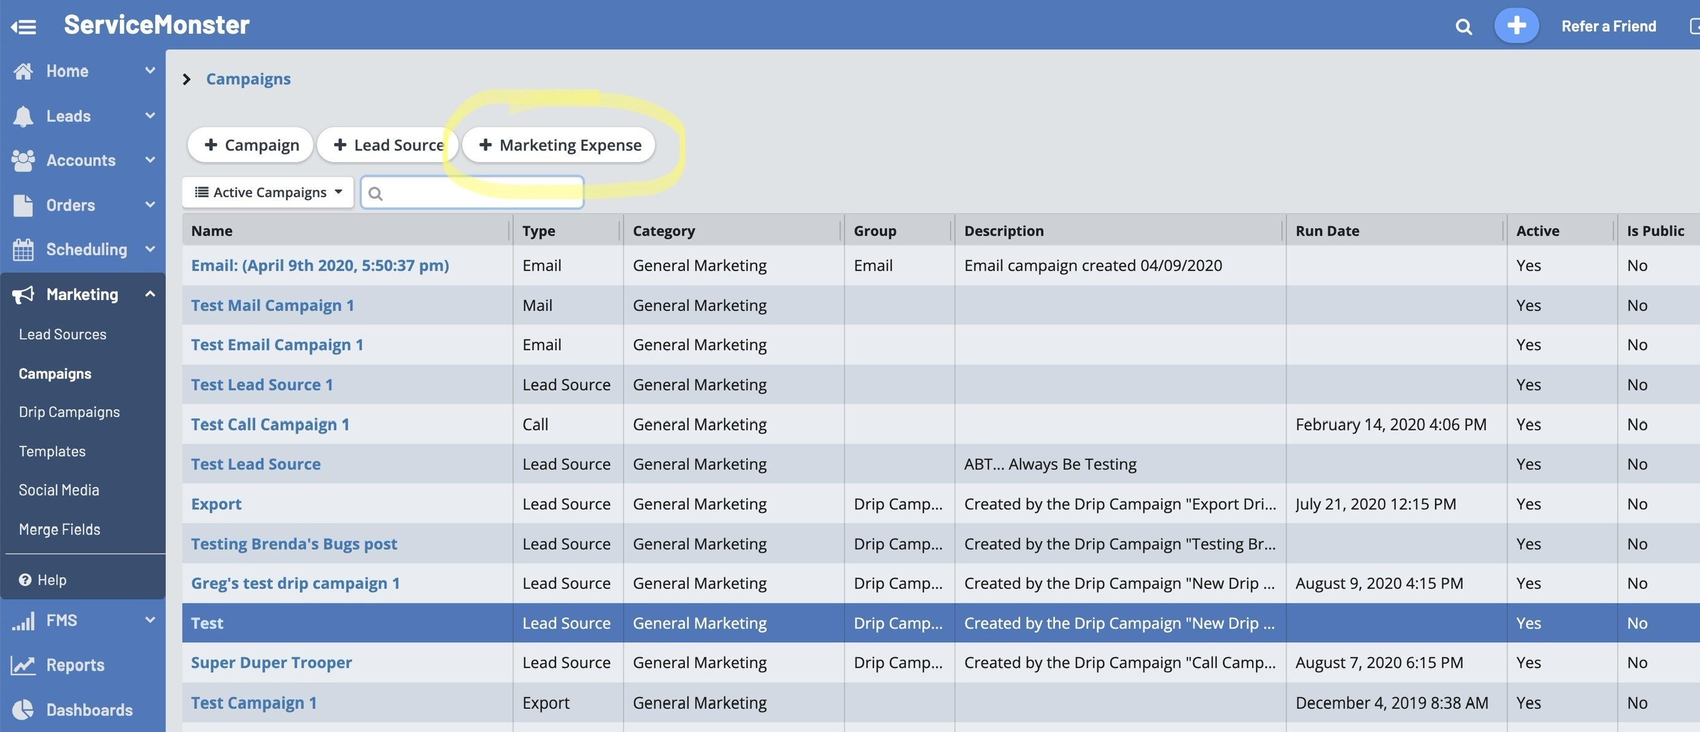Click the campaign search input field

tap(481, 193)
